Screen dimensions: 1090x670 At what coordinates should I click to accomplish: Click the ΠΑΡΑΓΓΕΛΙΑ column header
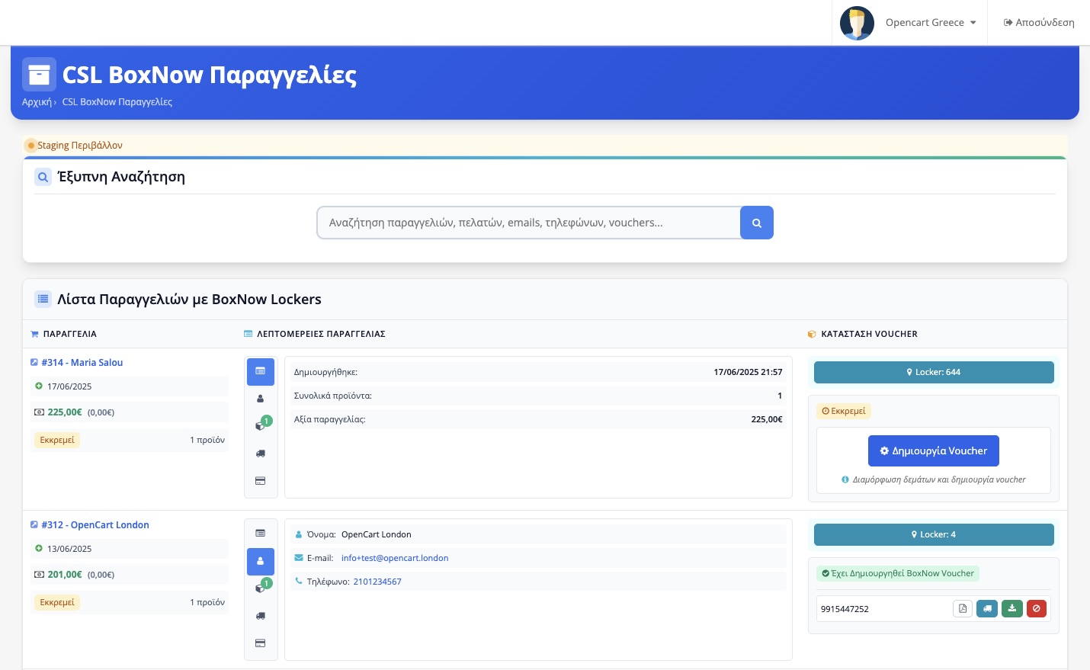click(x=69, y=334)
